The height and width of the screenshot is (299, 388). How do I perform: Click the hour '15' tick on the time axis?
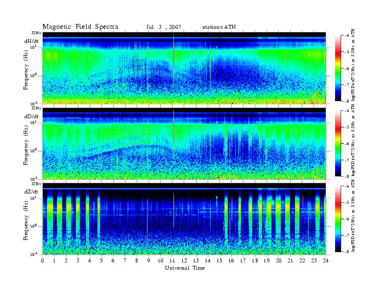pyautogui.click(x=219, y=260)
